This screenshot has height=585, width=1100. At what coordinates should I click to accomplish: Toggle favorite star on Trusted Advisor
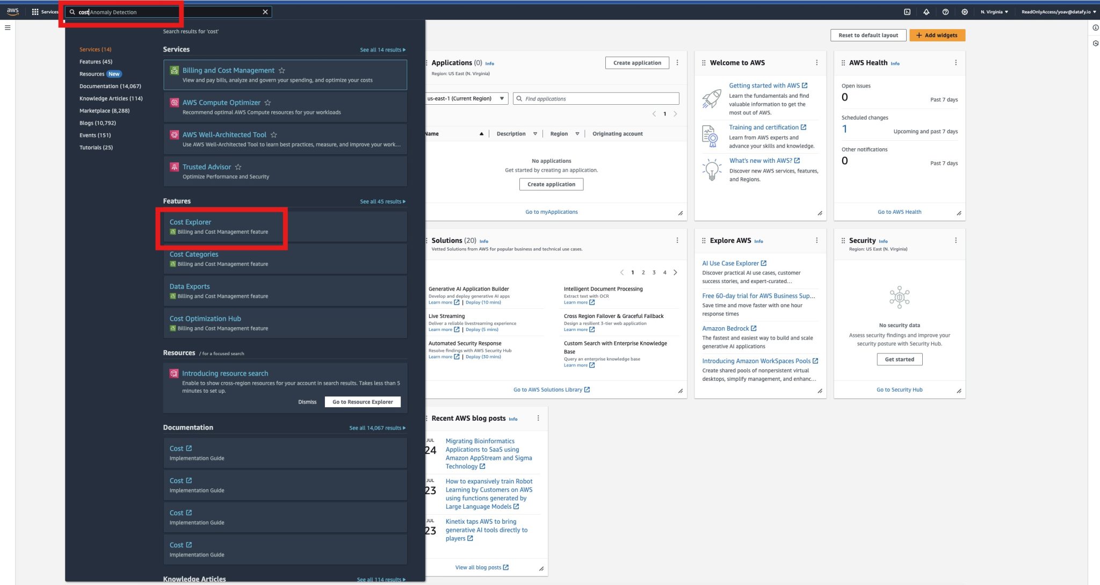[238, 167]
